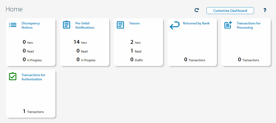Open the Tracers link
The height and width of the screenshot is (123, 276).
tap(134, 23)
